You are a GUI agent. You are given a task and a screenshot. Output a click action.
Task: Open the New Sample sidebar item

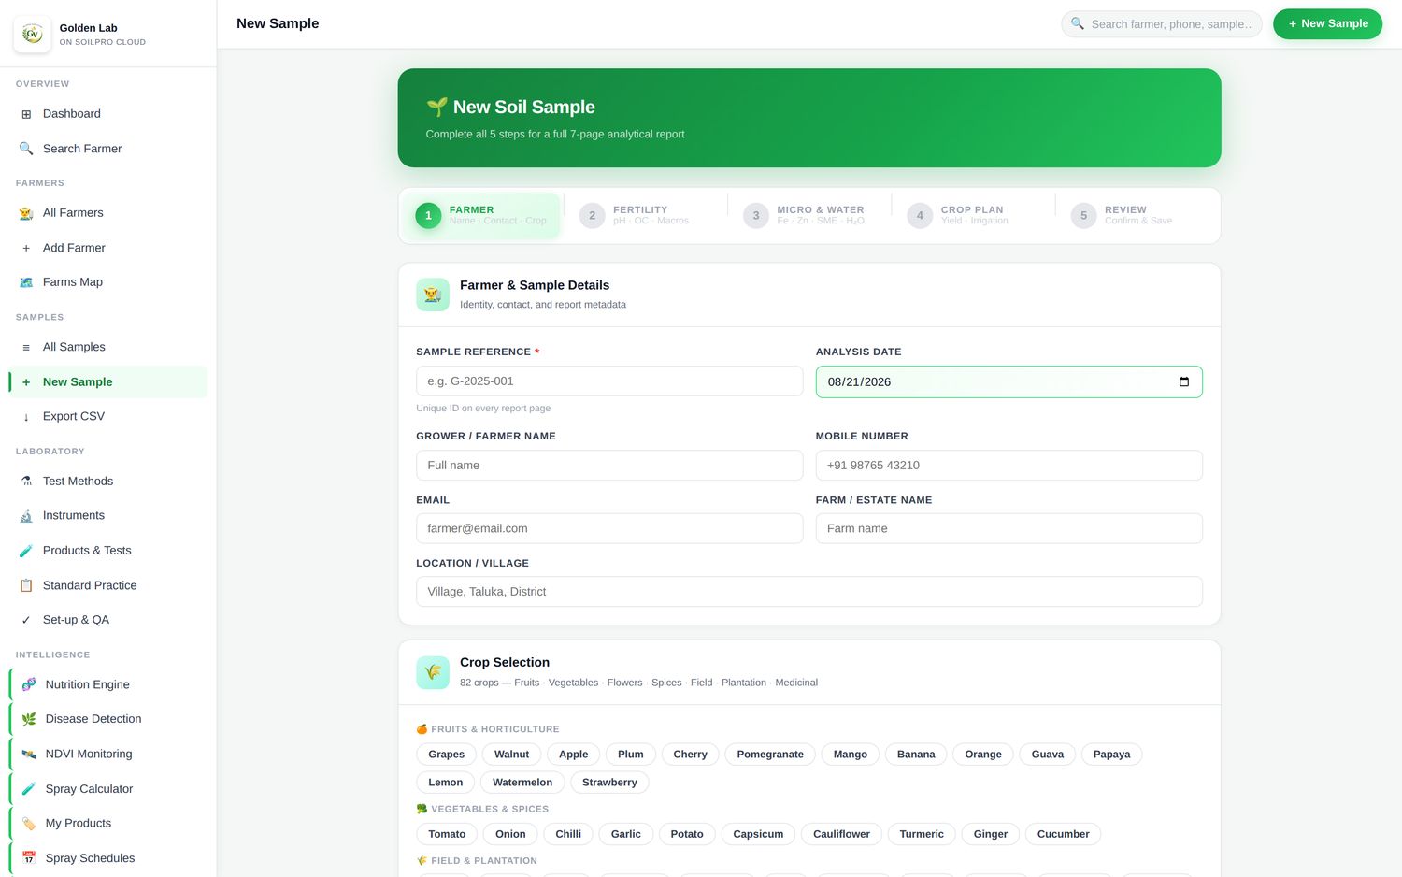[108, 381]
